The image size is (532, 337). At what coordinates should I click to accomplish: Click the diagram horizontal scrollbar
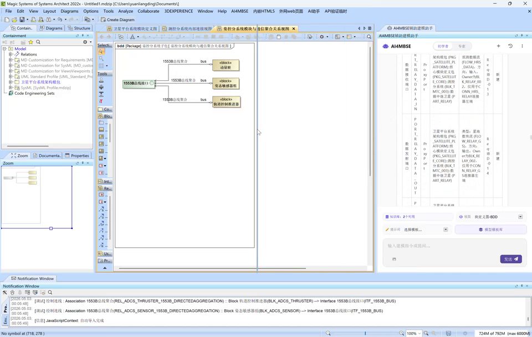pos(212,268)
